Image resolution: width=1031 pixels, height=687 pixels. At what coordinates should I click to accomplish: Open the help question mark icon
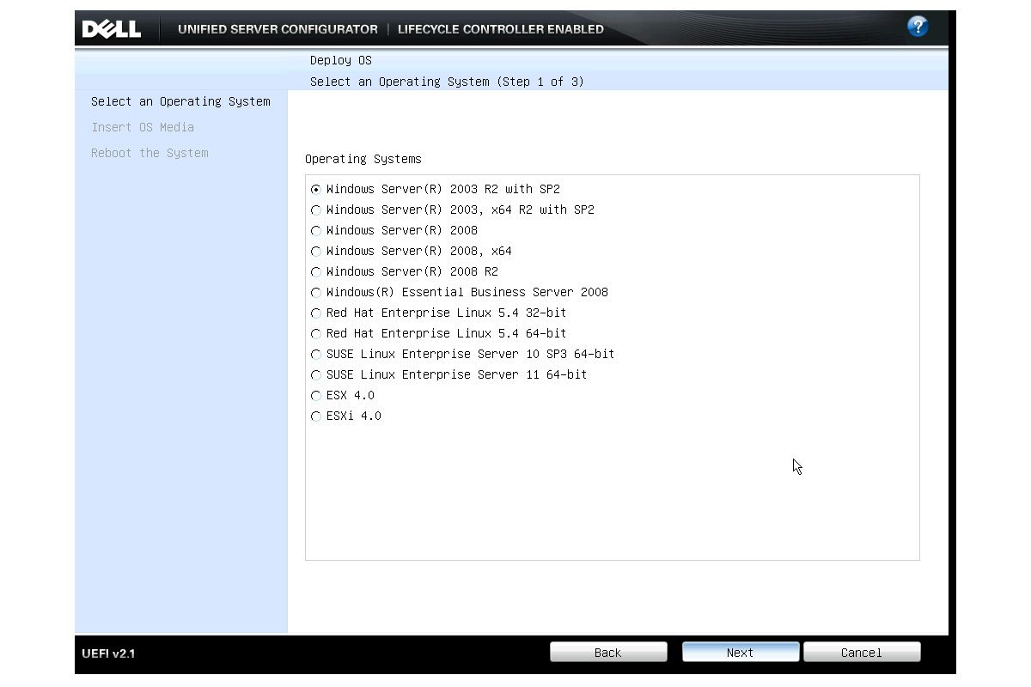[918, 27]
